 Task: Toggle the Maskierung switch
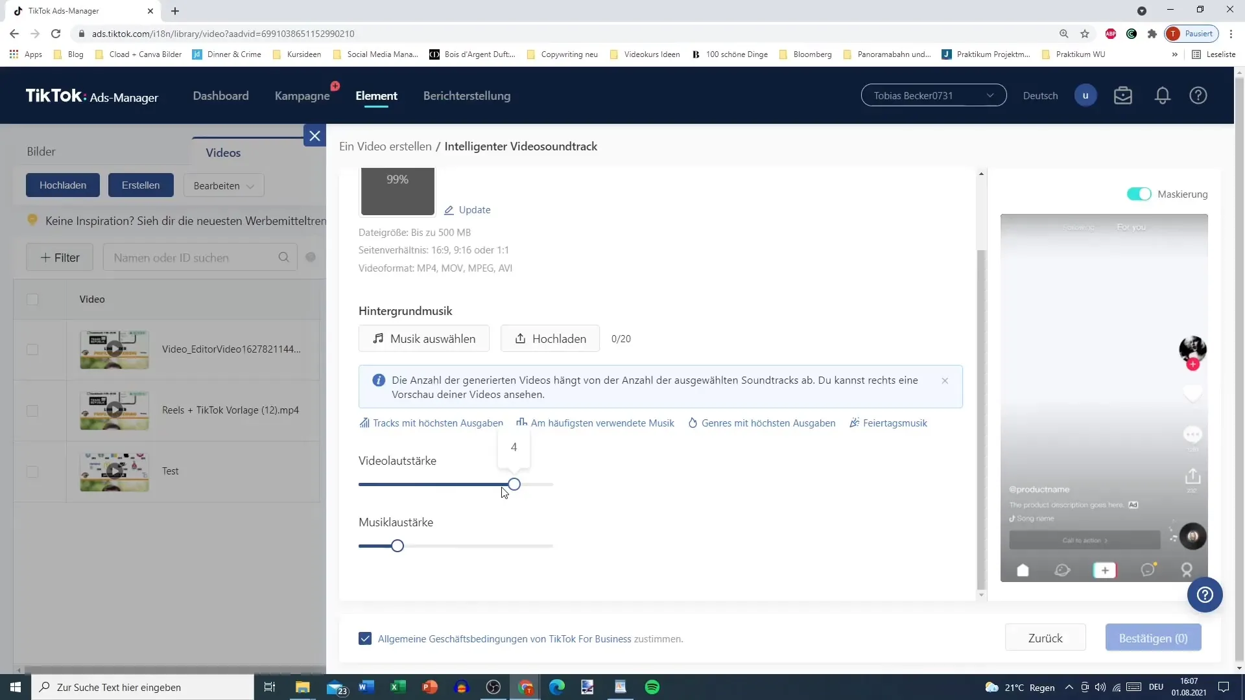[x=1139, y=194]
